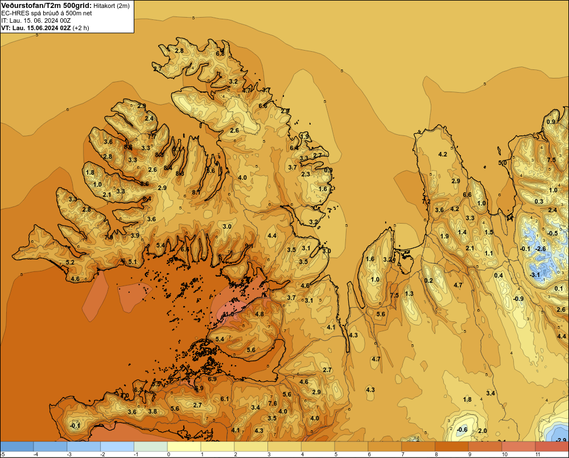
Task: Click the map title 'Veðurstofan/T2m 500grid'
Action: (46, 6)
